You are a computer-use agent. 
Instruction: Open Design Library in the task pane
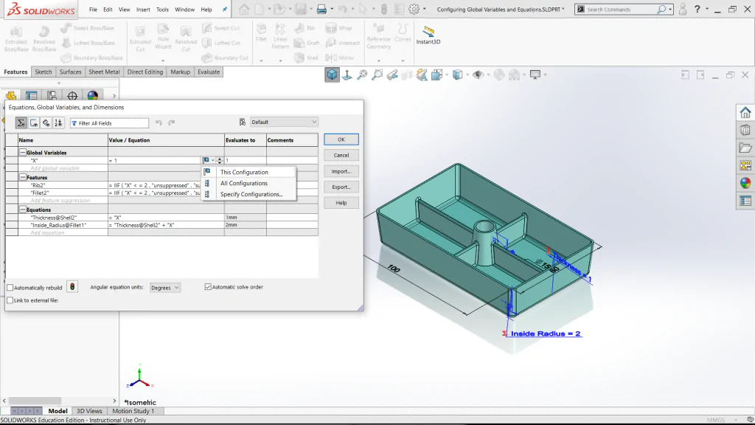(745, 130)
